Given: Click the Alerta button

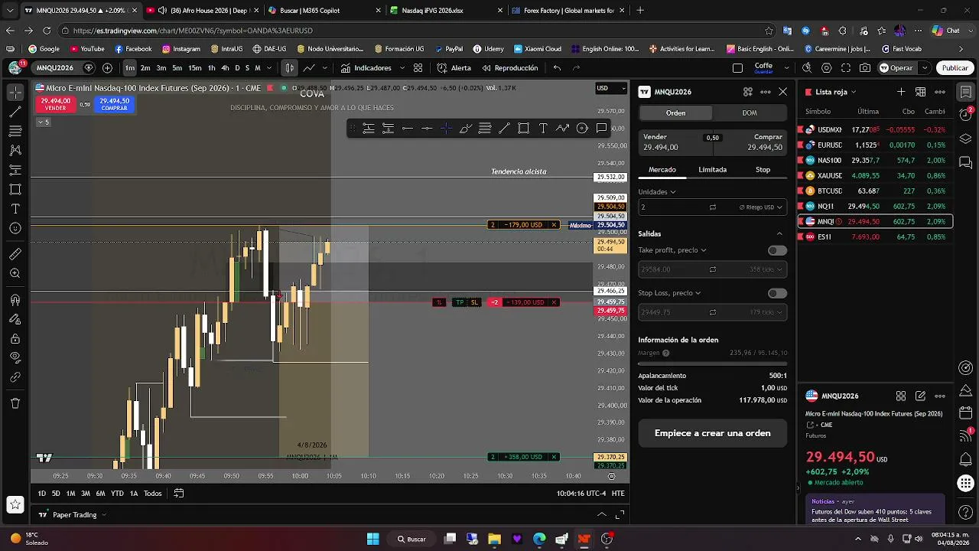Looking at the screenshot, I should tap(454, 68).
